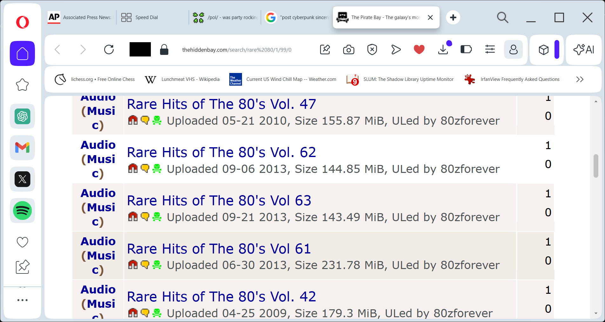Click the send arrow icon in address bar
The width and height of the screenshot is (605, 322).
coord(396,49)
